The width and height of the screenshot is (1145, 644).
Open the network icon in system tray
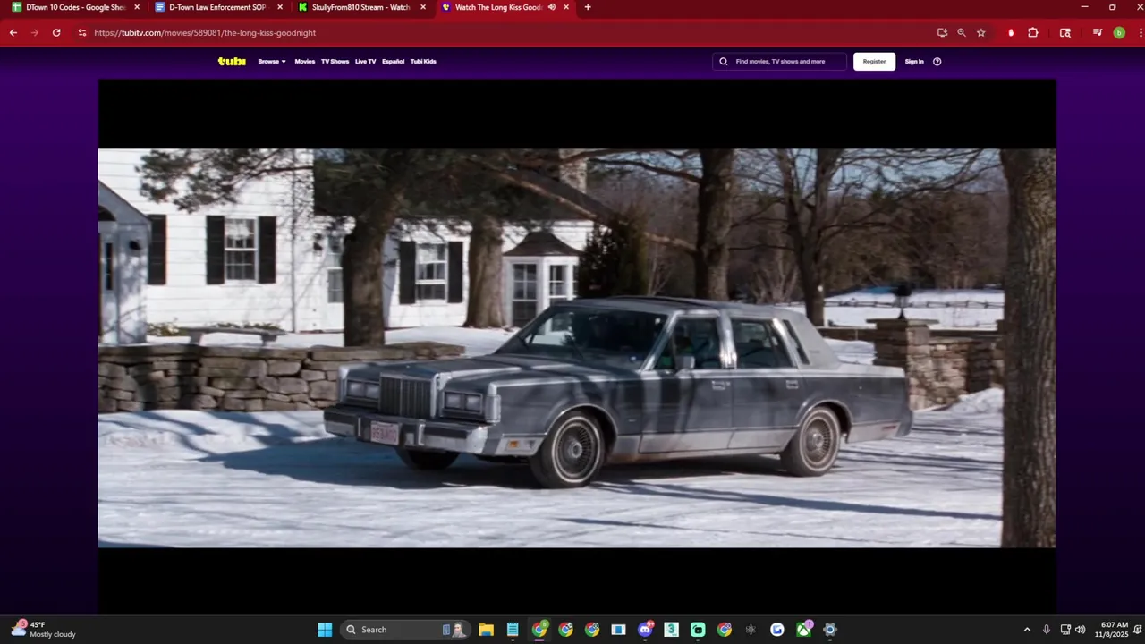coord(1064,630)
